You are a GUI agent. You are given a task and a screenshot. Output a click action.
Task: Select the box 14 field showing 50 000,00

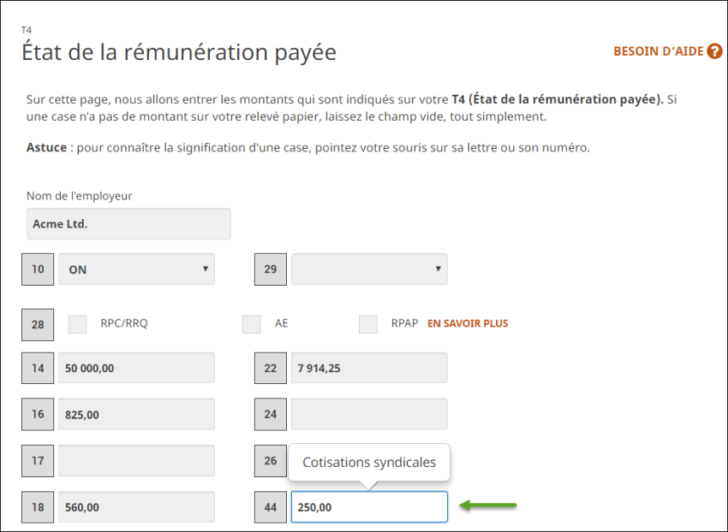click(136, 368)
